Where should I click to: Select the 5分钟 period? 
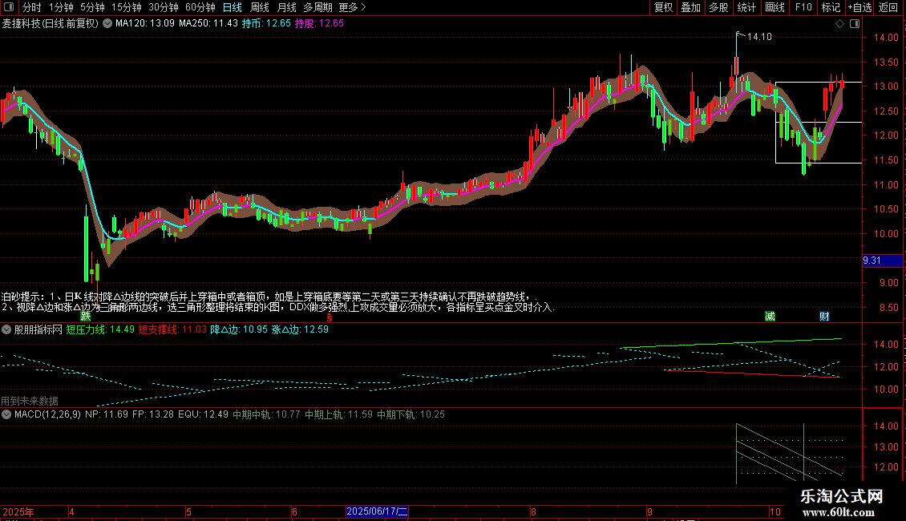point(92,7)
